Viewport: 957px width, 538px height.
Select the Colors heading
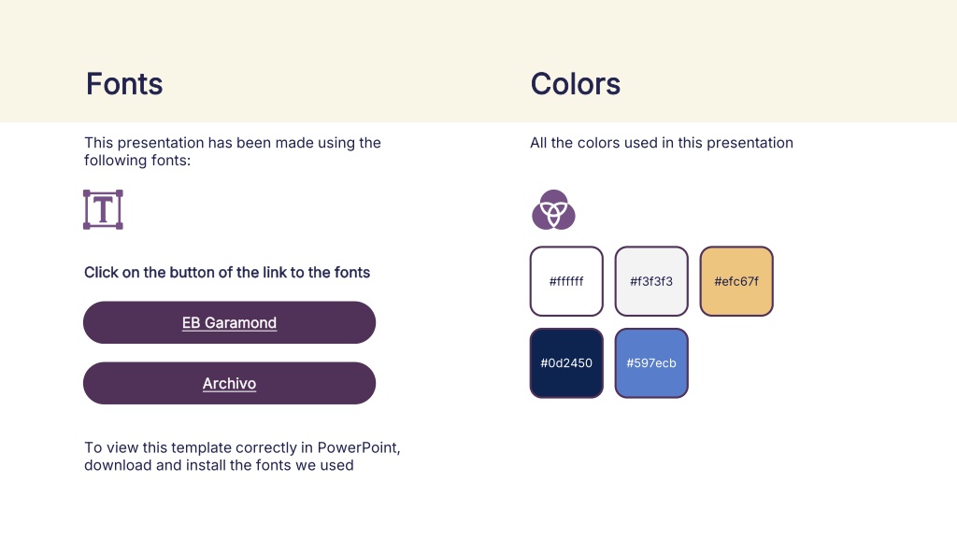click(576, 83)
